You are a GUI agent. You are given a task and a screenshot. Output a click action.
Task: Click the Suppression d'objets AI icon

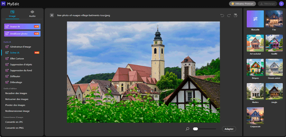click(x=7, y=64)
